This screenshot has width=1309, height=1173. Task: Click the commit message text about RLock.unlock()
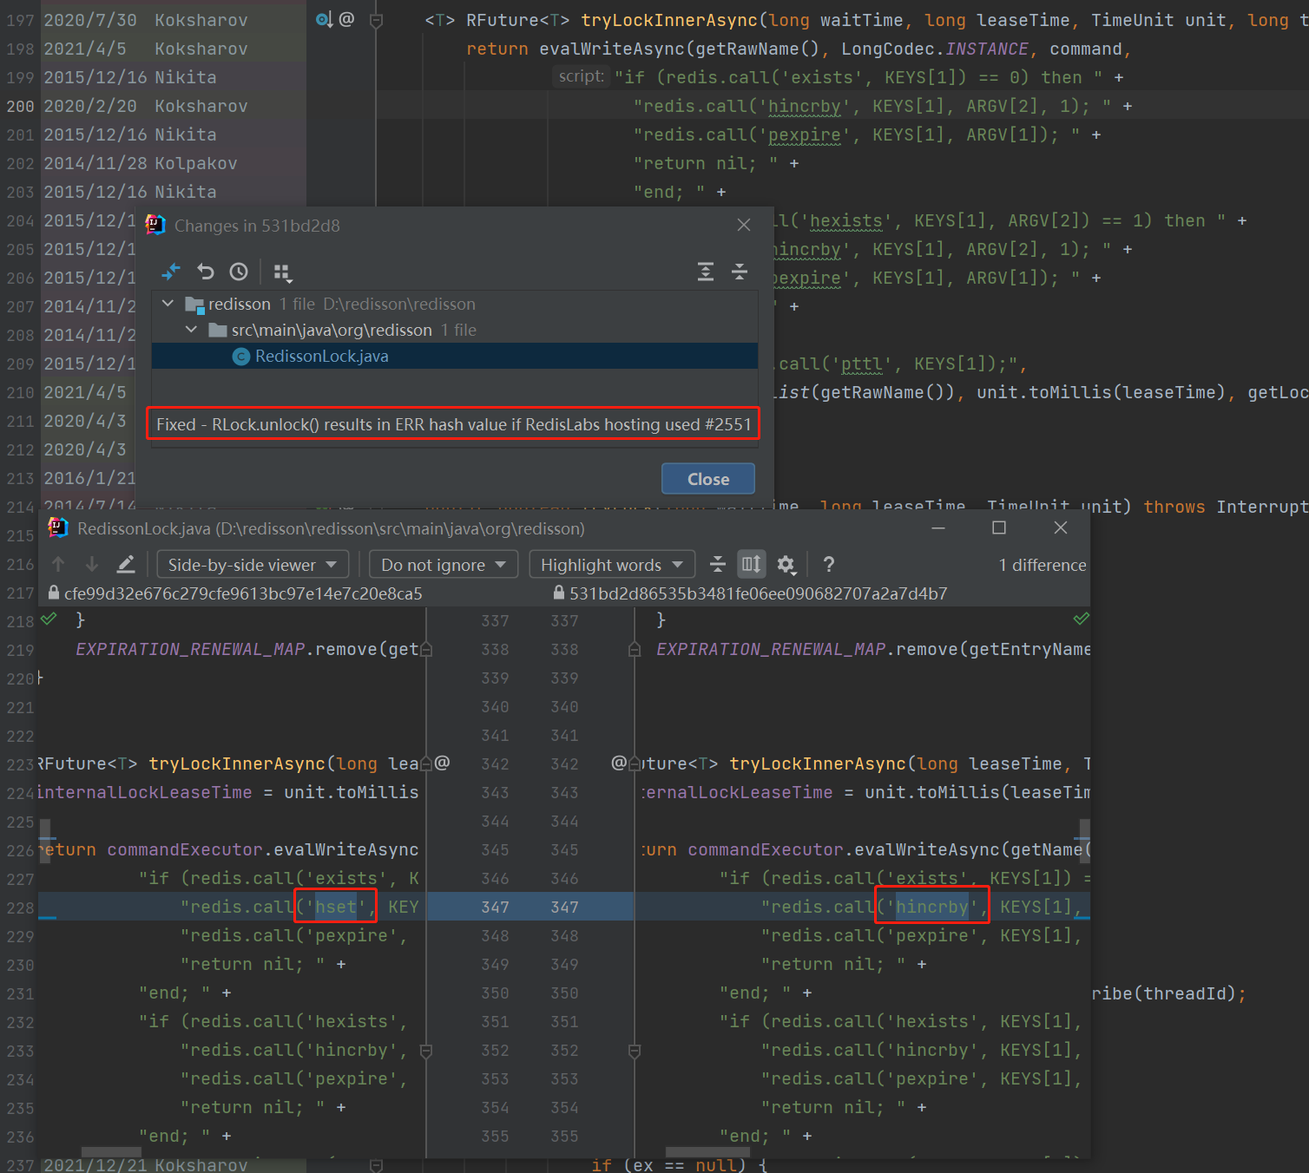(453, 424)
